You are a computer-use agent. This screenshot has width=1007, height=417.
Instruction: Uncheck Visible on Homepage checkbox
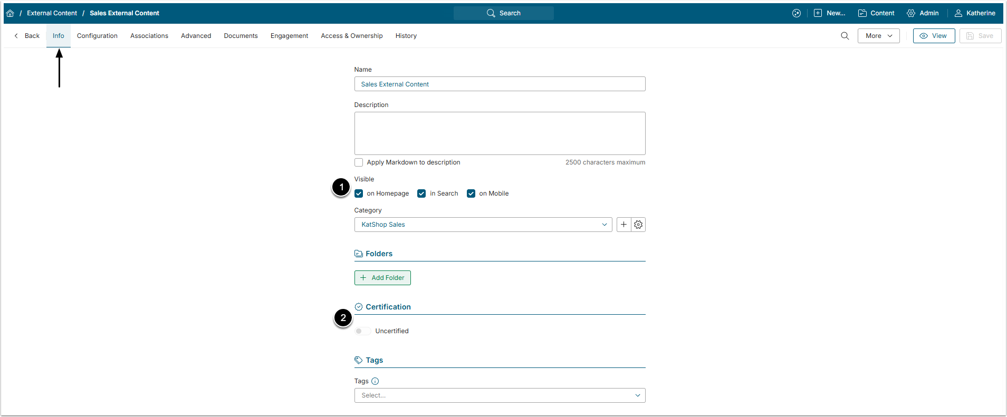pyautogui.click(x=359, y=193)
